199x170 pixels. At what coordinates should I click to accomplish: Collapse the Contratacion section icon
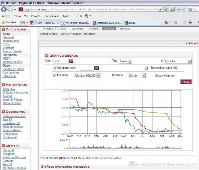(x=3, y=29)
